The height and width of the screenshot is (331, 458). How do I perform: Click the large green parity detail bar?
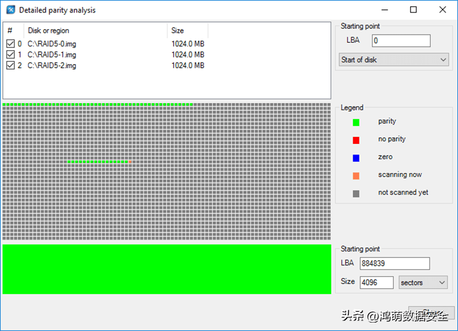[167, 269]
